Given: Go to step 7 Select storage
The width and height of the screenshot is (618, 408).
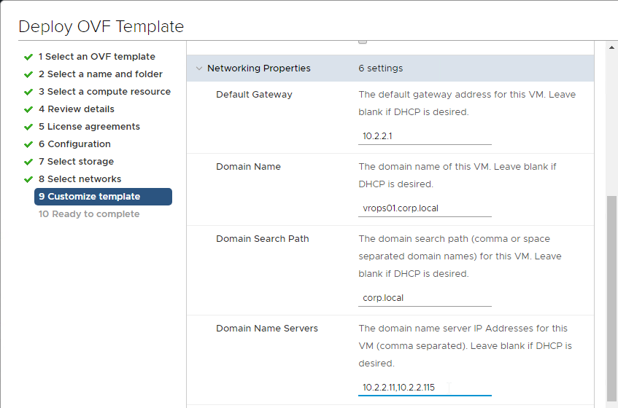Looking at the screenshot, I should 77,162.
